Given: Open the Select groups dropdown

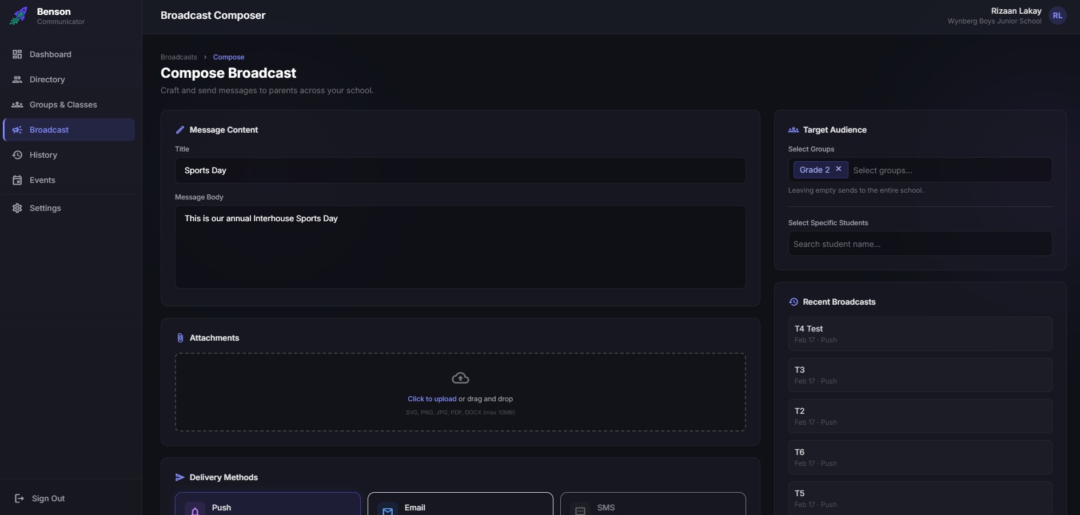Looking at the screenshot, I should pyautogui.click(x=949, y=170).
